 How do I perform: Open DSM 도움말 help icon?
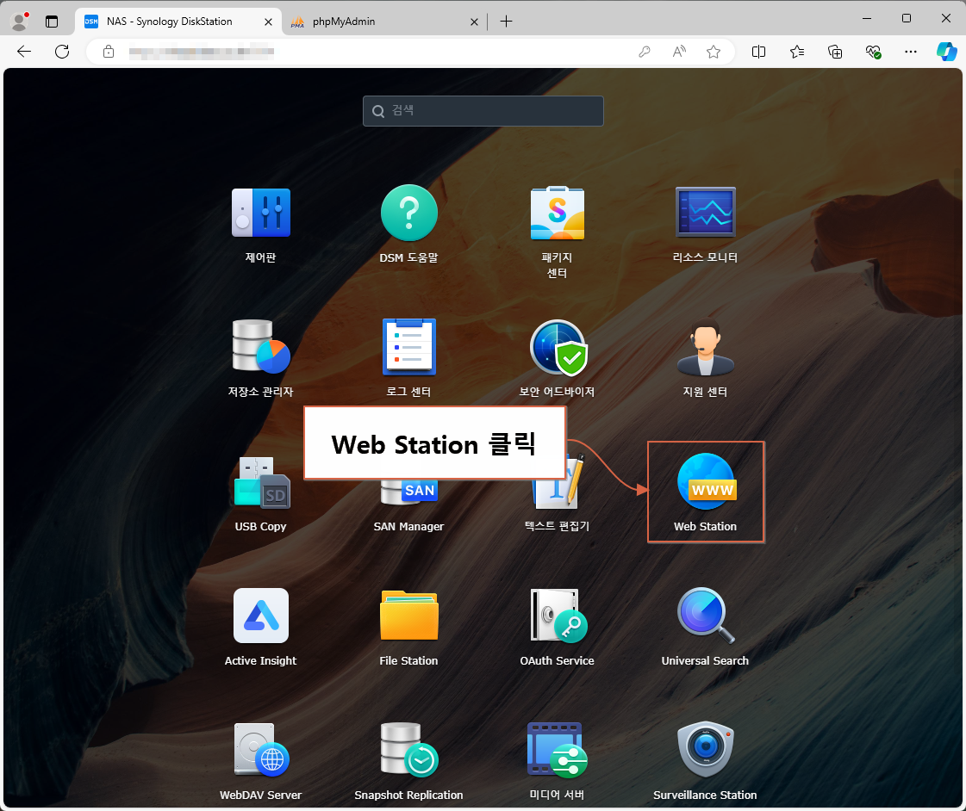pos(408,213)
